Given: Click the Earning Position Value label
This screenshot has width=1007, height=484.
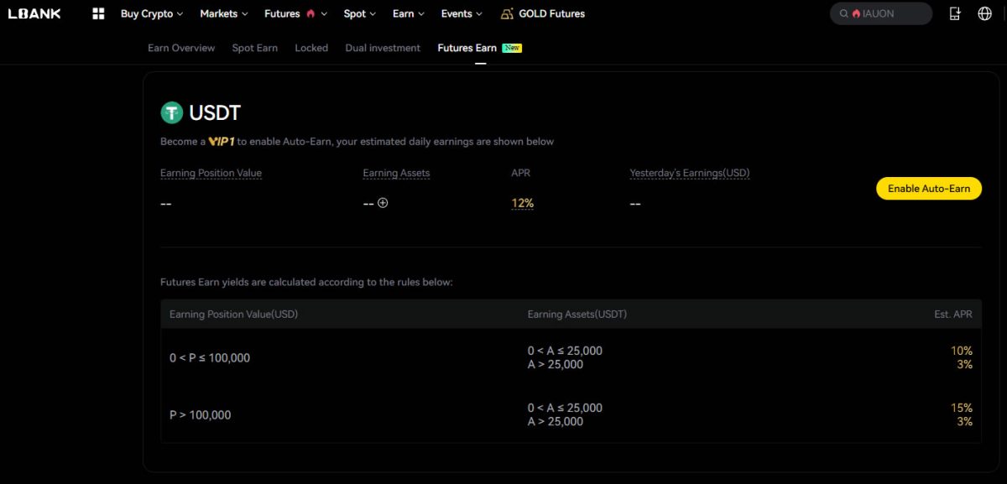Looking at the screenshot, I should click(x=211, y=173).
